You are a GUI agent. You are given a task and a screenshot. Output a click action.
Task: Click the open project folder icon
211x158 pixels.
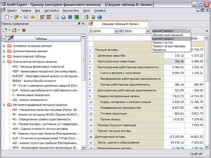[x=16, y=17]
